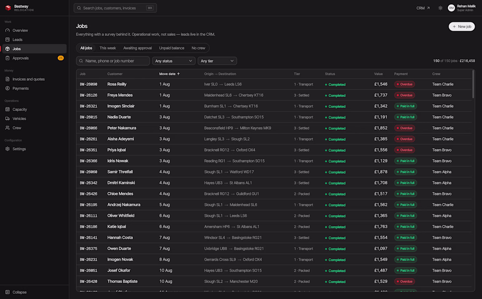
Task: Click Overdue badge for Thomas Baptiste
Action: [404, 281]
